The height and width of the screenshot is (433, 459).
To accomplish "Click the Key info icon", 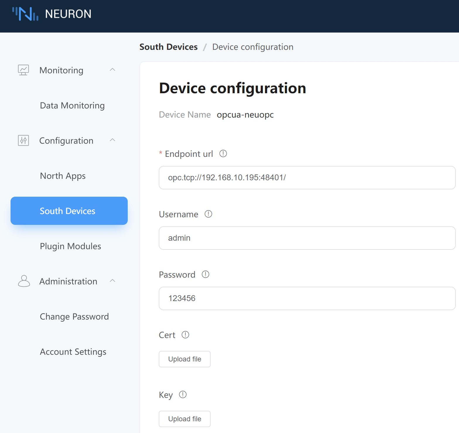I will (182, 395).
